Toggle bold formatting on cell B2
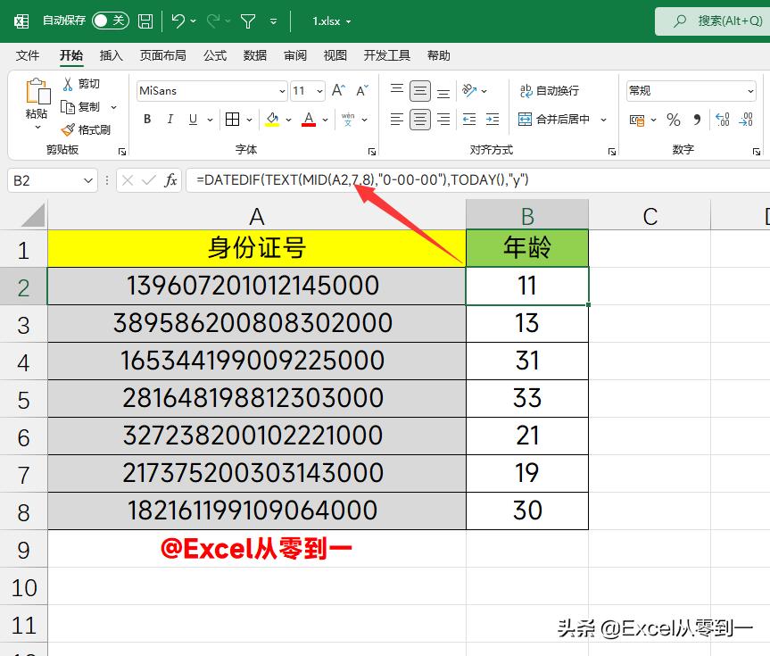The height and width of the screenshot is (656, 770). tap(146, 119)
